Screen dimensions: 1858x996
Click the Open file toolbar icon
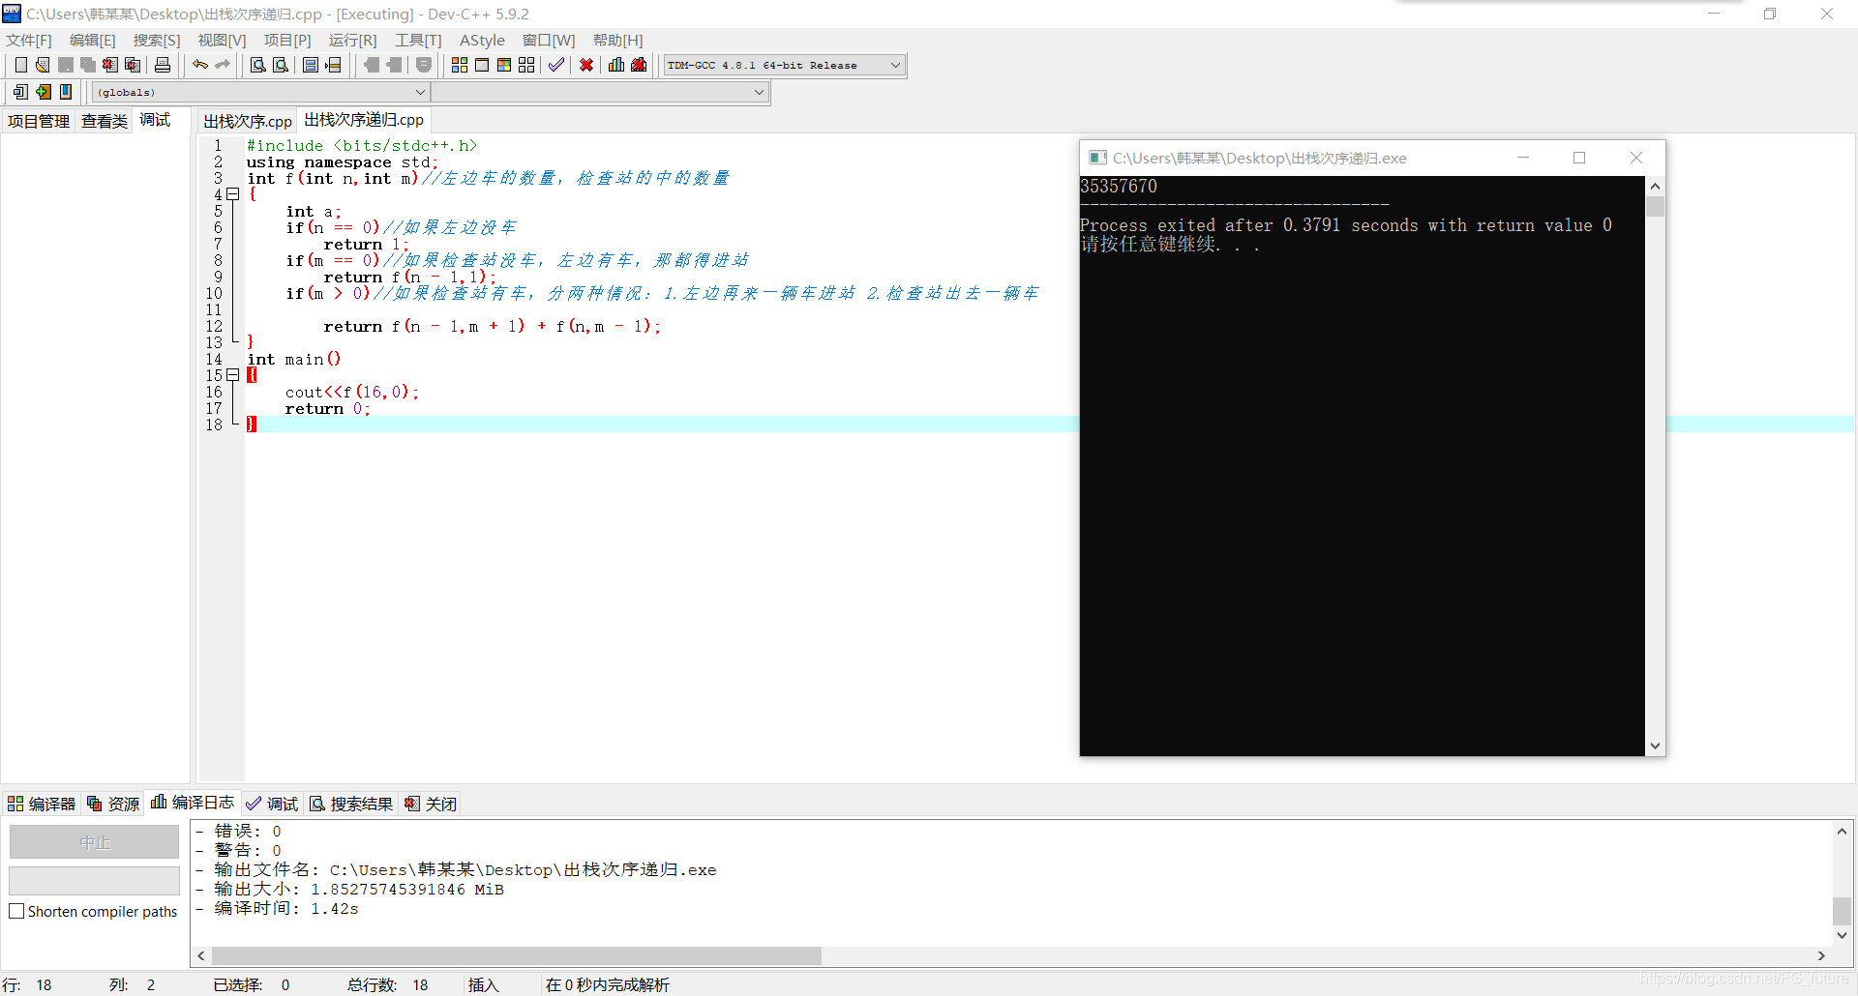[x=43, y=65]
